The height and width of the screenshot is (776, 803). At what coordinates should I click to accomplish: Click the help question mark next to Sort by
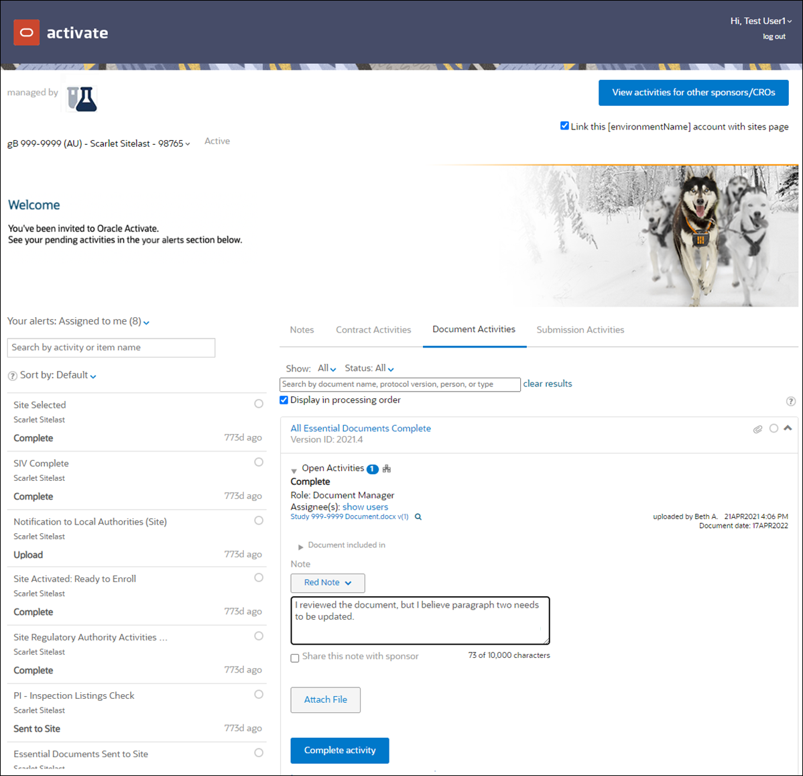point(12,376)
